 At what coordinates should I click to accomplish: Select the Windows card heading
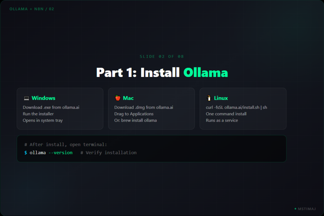43,98
